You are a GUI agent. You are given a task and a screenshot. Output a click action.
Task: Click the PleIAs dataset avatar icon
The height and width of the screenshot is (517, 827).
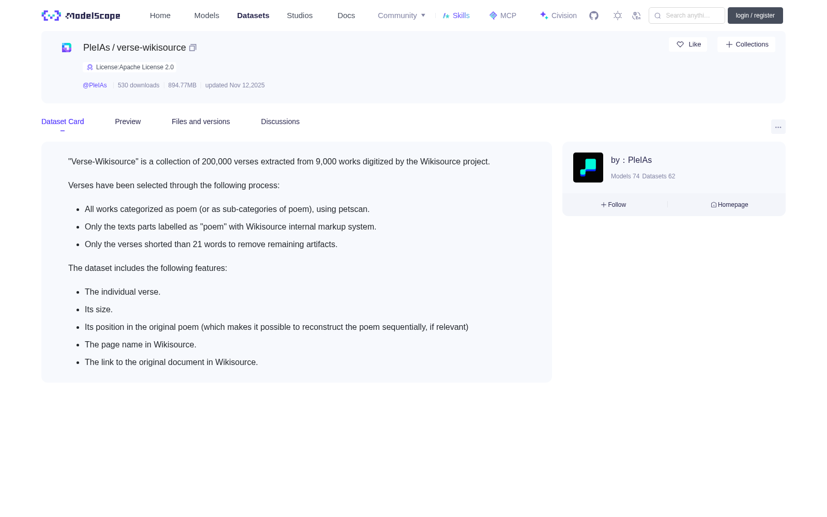[x=67, y=48]
